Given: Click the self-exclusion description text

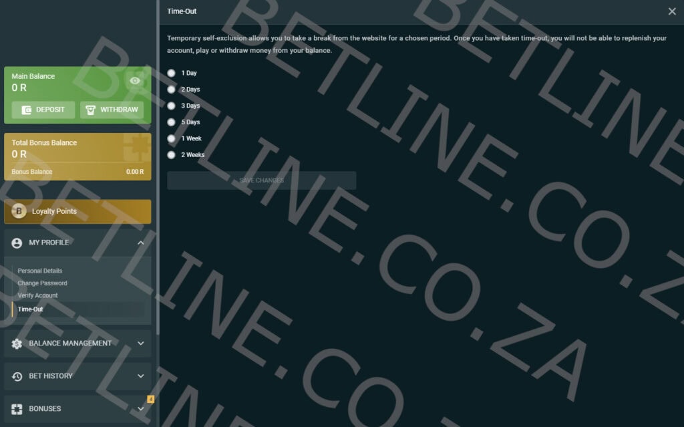Looking at the screenshot, I should [417, 44].
